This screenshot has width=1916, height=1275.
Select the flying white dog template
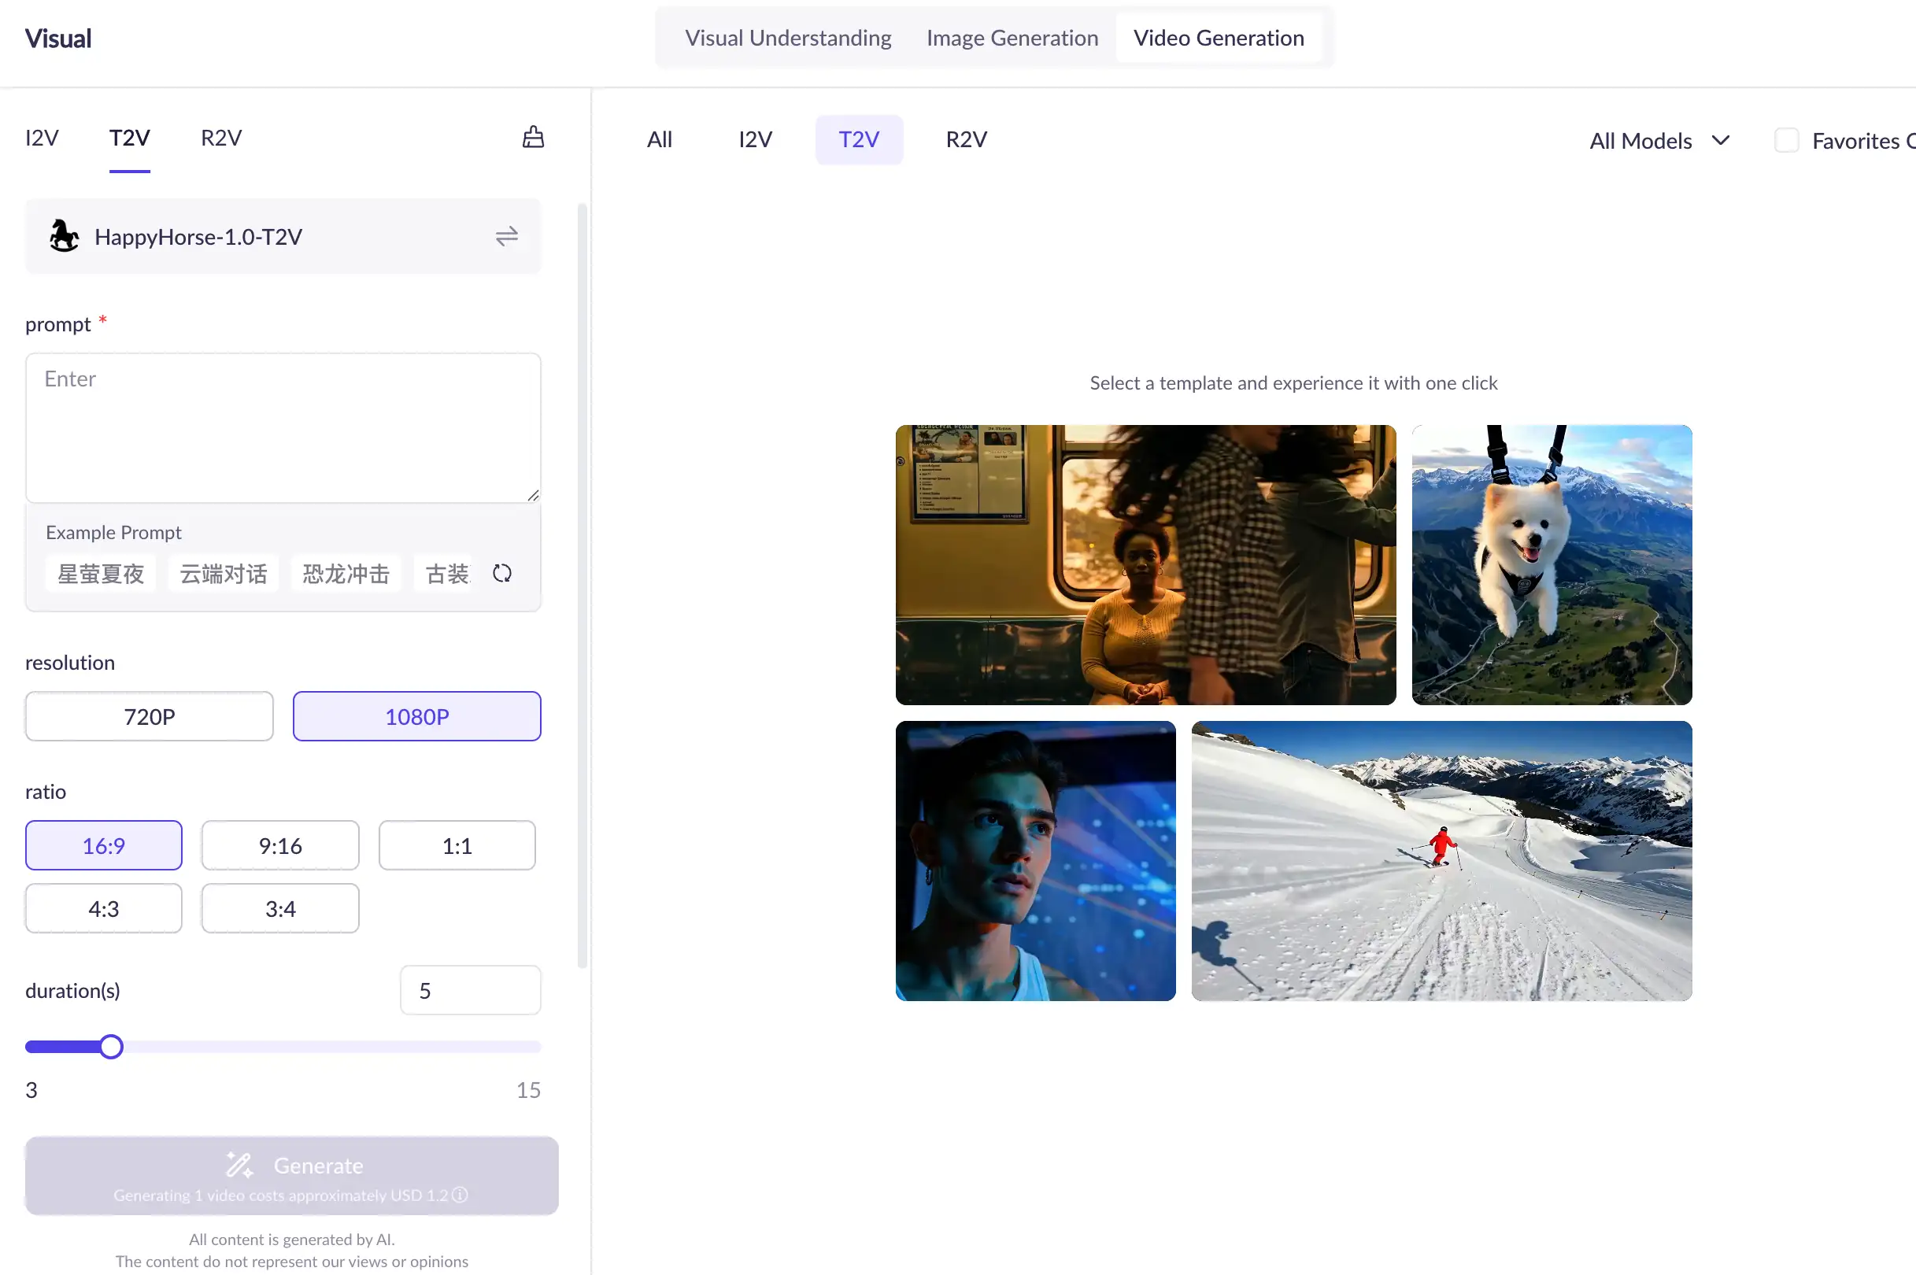point(1552,564)
